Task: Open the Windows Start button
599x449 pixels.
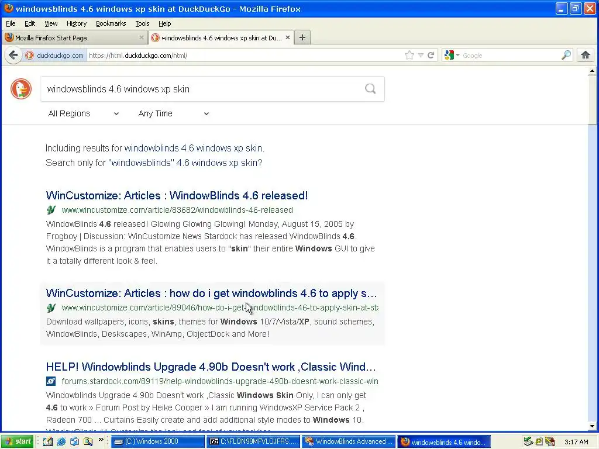Action: coord(17,442)
